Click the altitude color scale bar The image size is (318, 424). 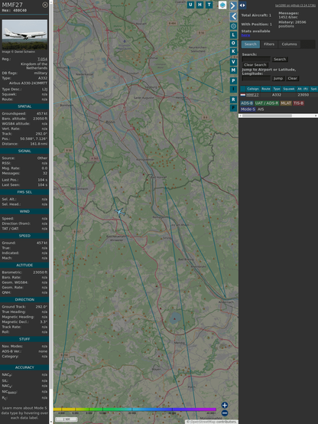coord(135,409)
